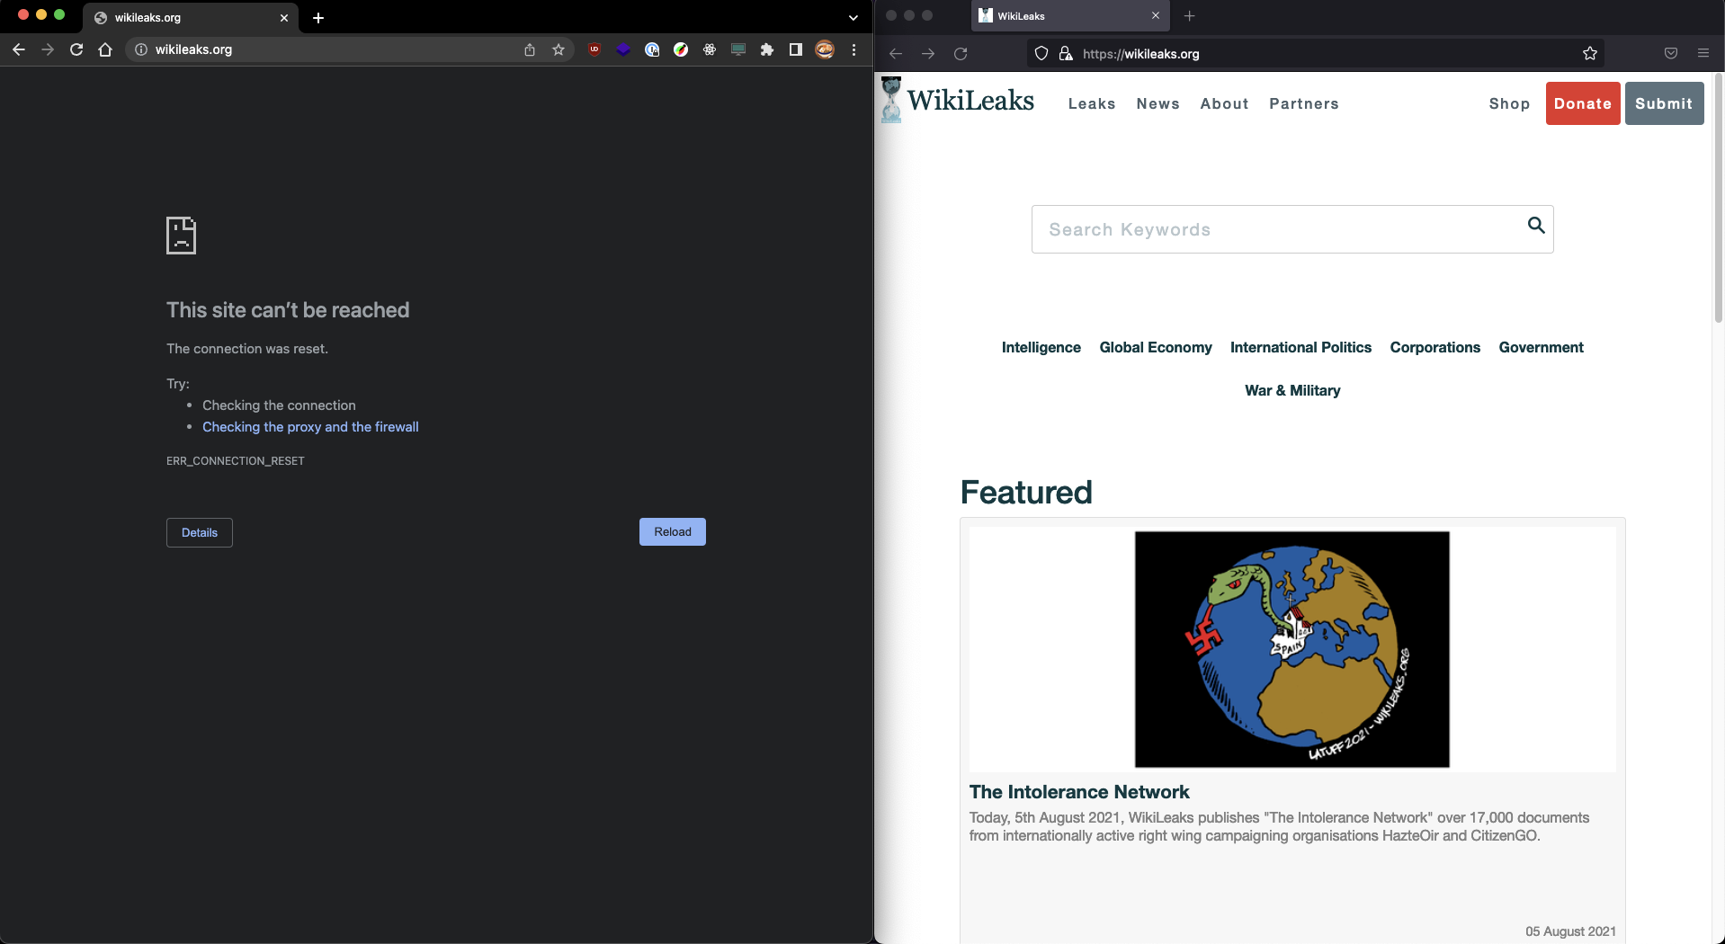View site information icon in Chrome address bar
Viewport: 1725px width, 944px height.
[141, 49]
